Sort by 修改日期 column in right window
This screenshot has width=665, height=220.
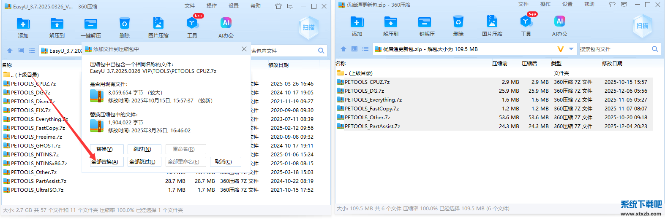tap(612, 63)
